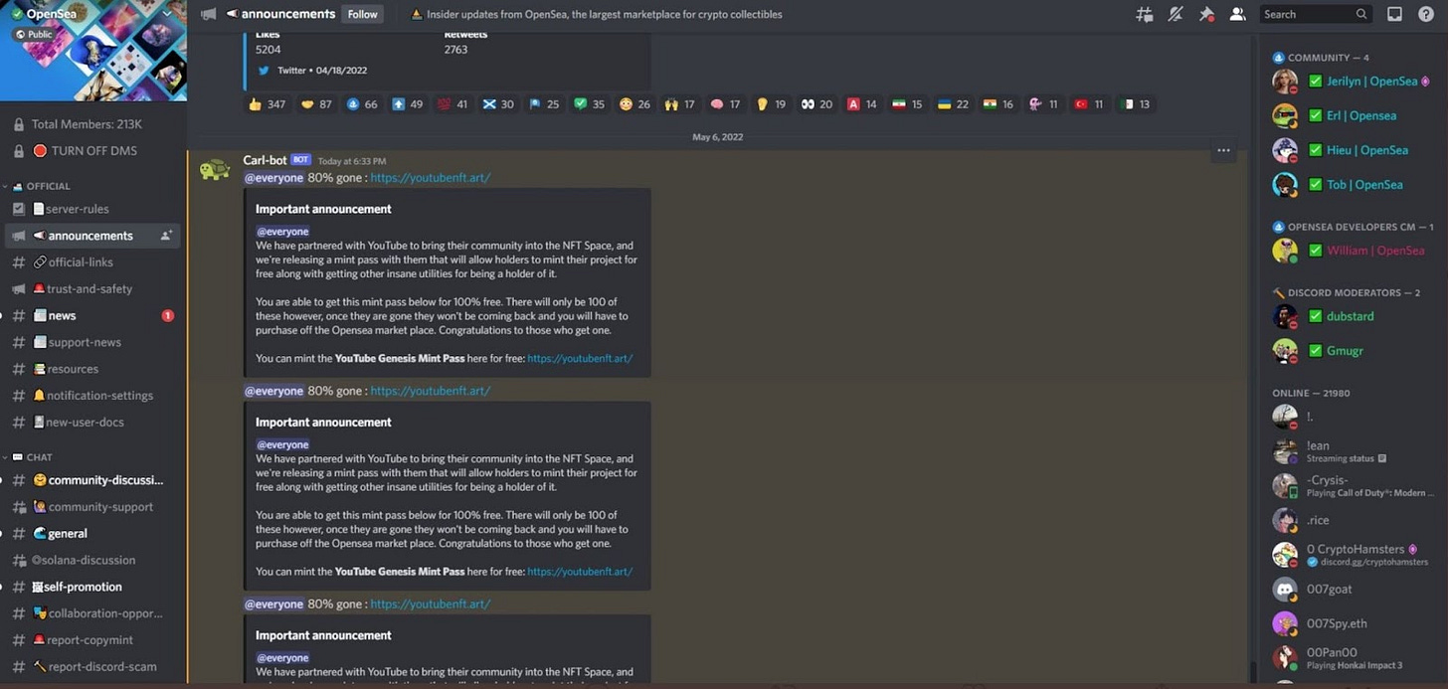Click Carl-bot turtle avatar
Viewport: 1448px width, 689px height.
pyautogui.click(x=214, y=170)
